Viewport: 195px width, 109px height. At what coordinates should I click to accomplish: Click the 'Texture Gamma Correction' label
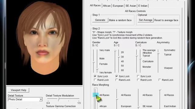[x=61, y=106]
